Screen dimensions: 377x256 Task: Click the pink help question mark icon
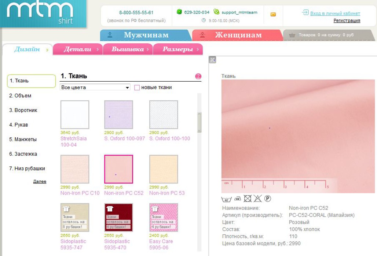click(198, 76)
